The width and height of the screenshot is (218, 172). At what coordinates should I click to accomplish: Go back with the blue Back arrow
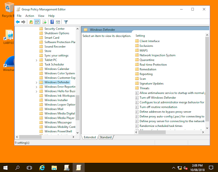[18, 22]
